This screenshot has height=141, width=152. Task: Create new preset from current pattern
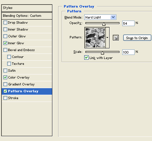click(x=116, y=38)
